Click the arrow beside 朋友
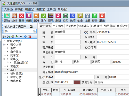The height and width of the screenshot is (96, 129). 7,48
